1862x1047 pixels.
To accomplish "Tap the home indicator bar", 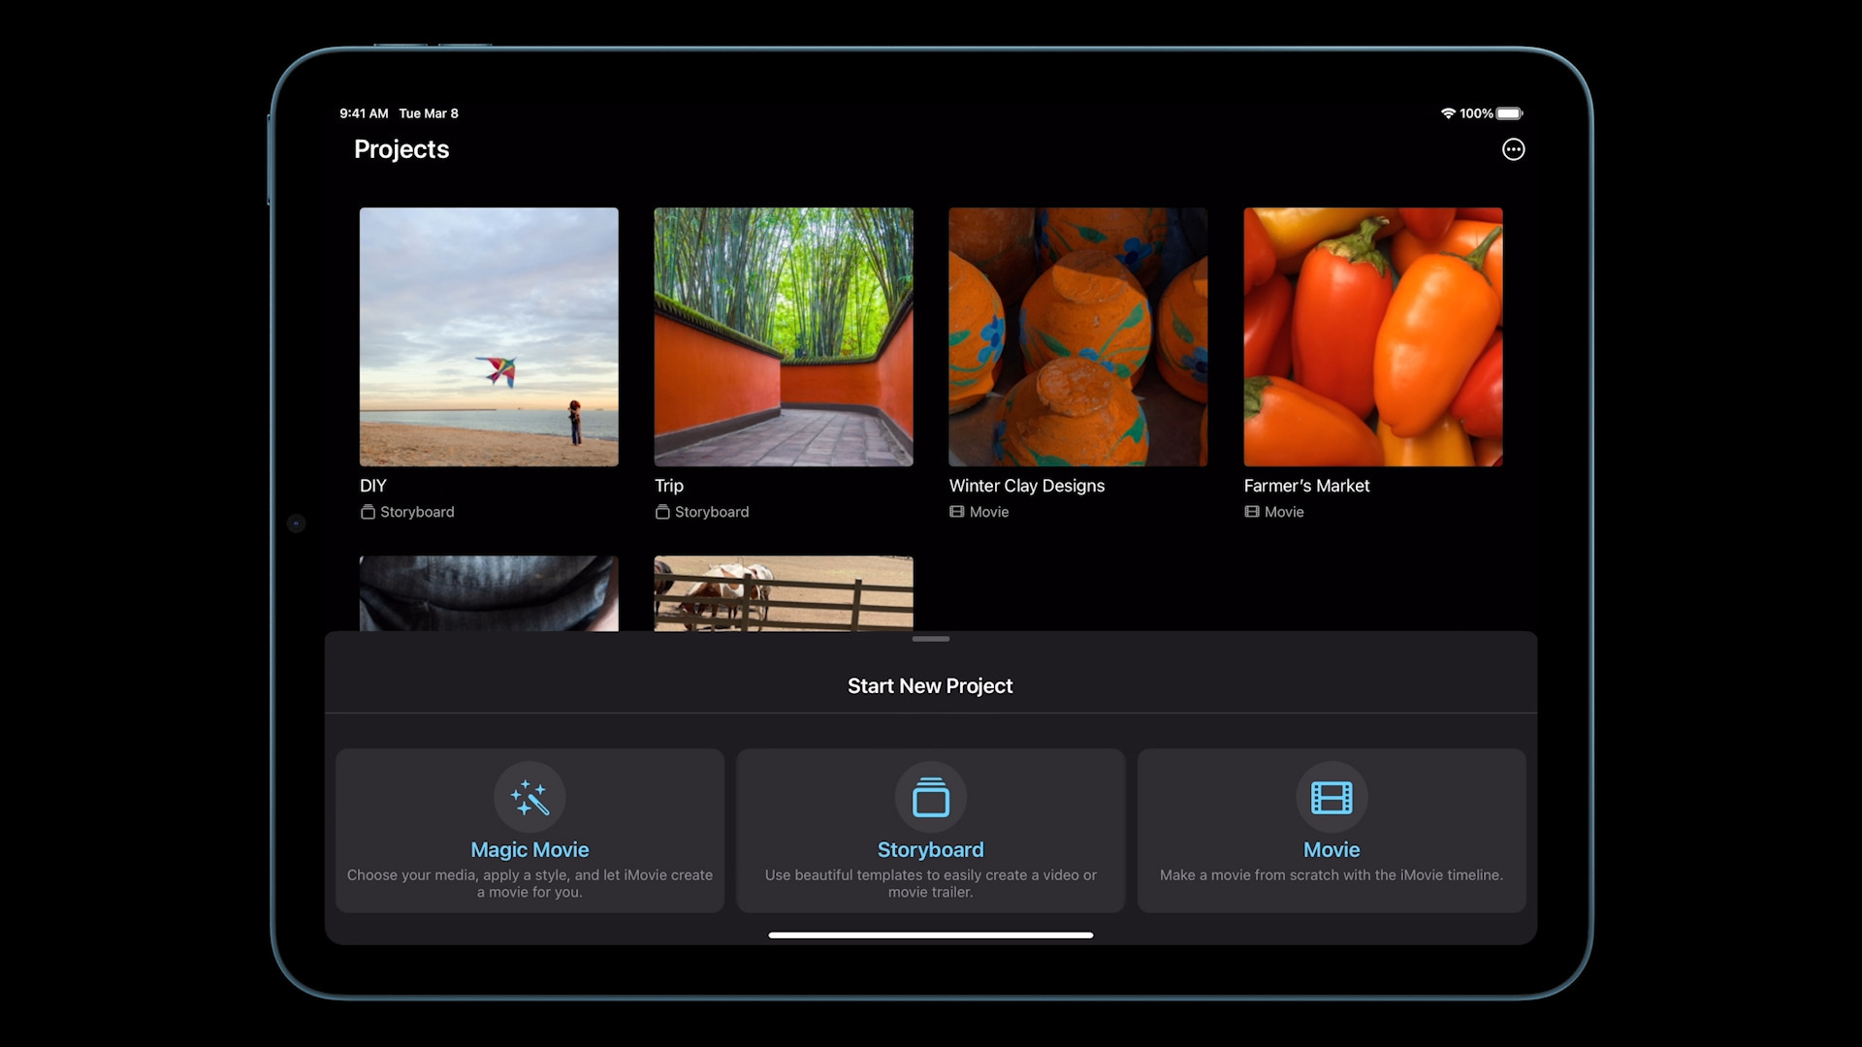I will [x=930, y=935].
